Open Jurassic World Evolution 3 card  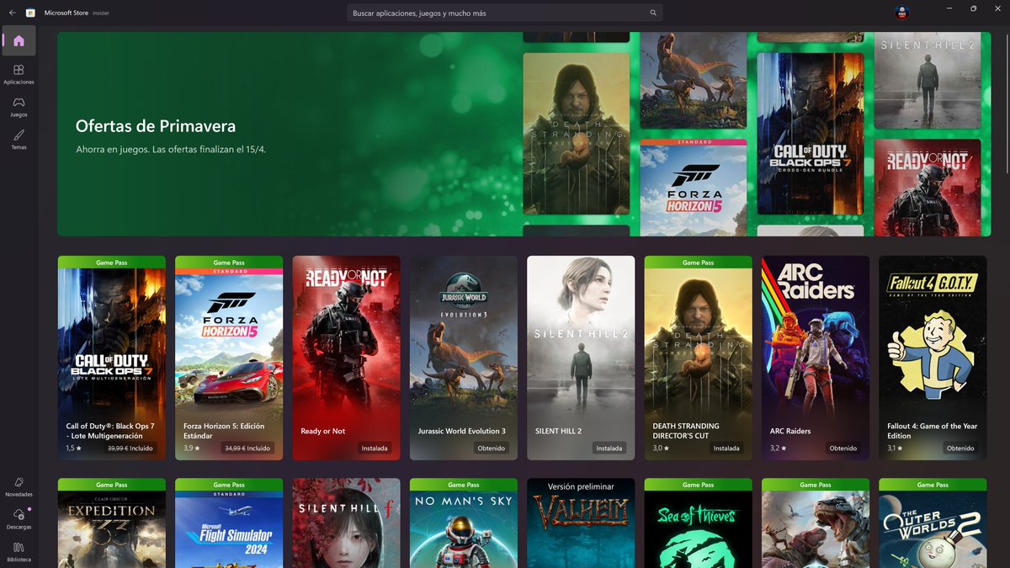click(x=464, y=358)
